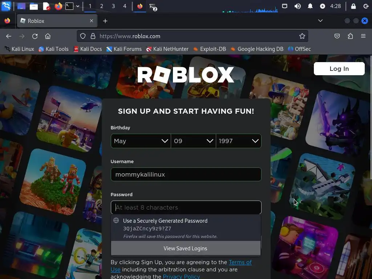Launch the text editor panel icon

[46, 6]
